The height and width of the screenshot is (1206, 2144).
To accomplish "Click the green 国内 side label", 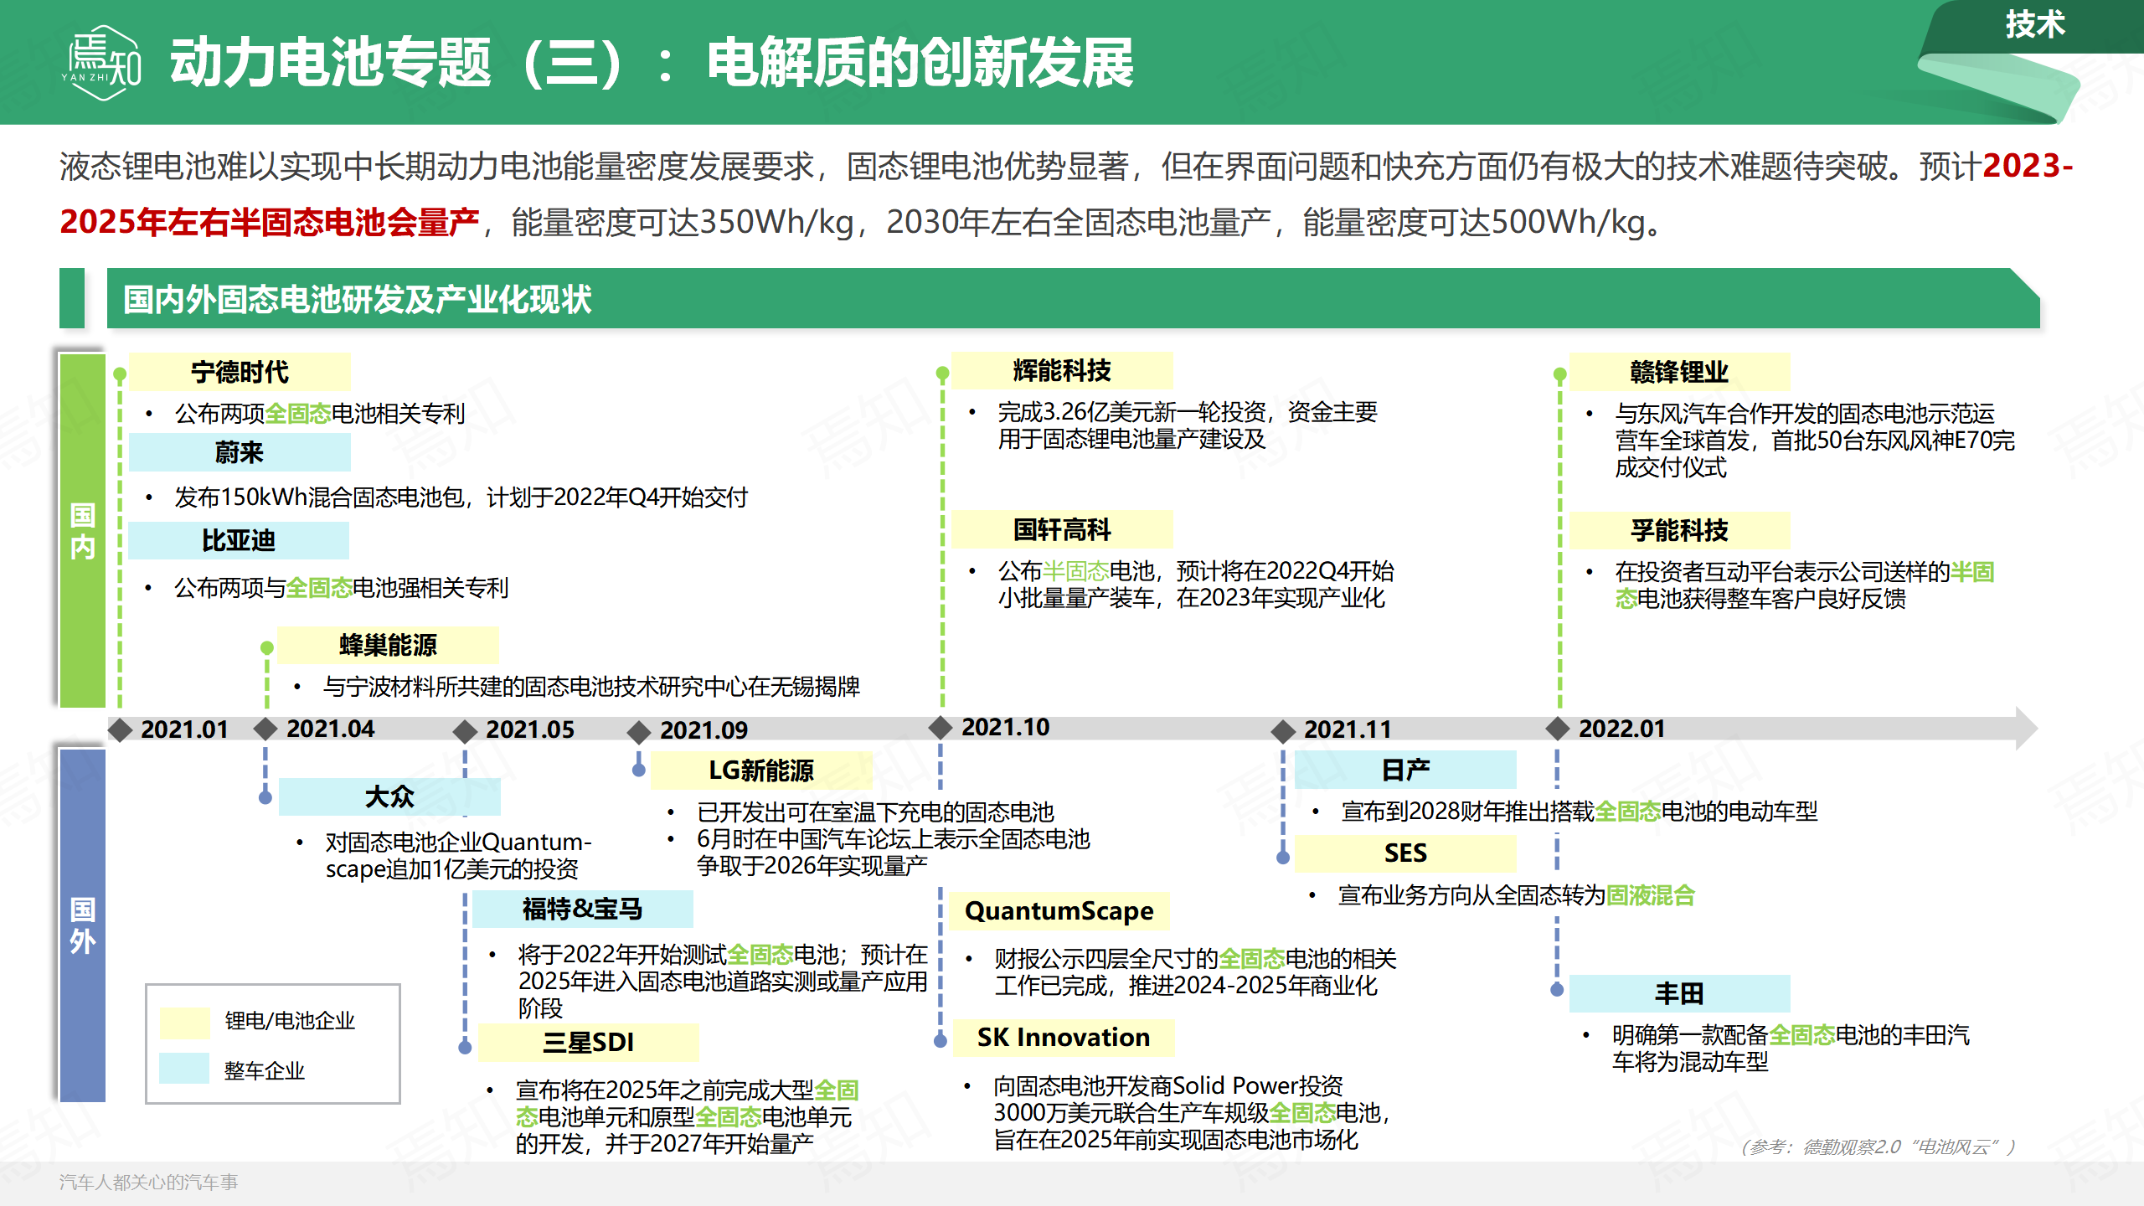I will click(x=82, y=531).
